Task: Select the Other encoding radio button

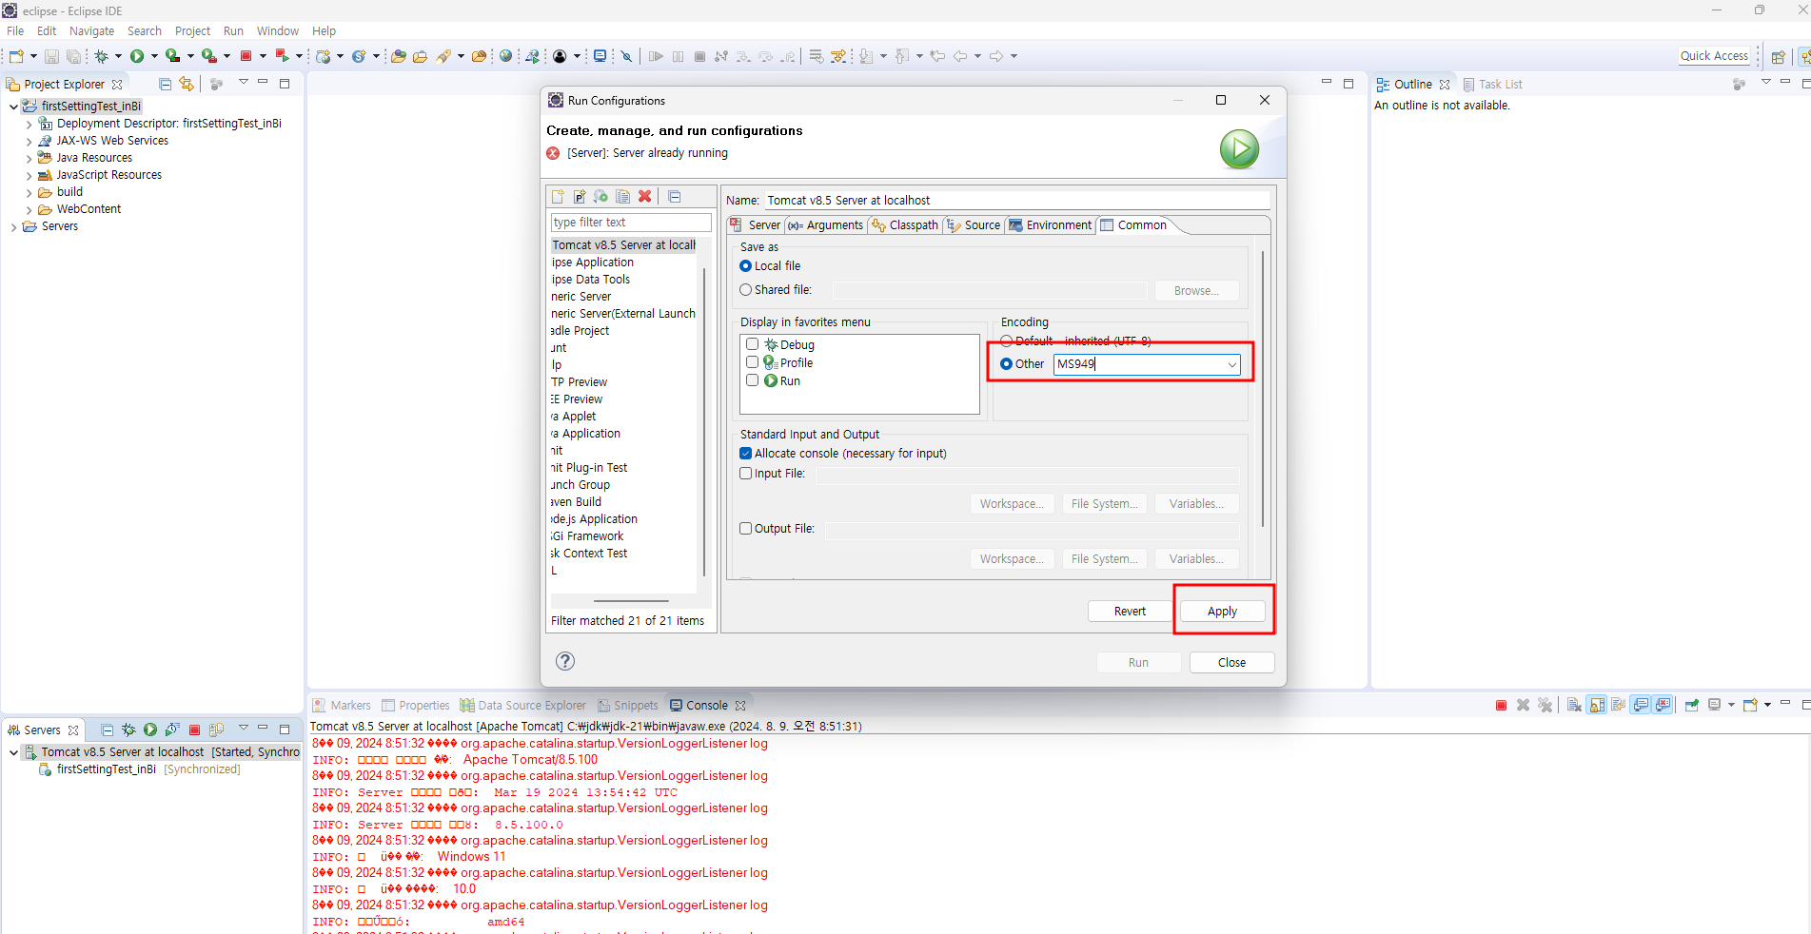Action: (1006, 364)
